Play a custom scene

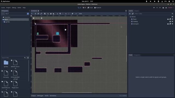(x=166, y=8)
